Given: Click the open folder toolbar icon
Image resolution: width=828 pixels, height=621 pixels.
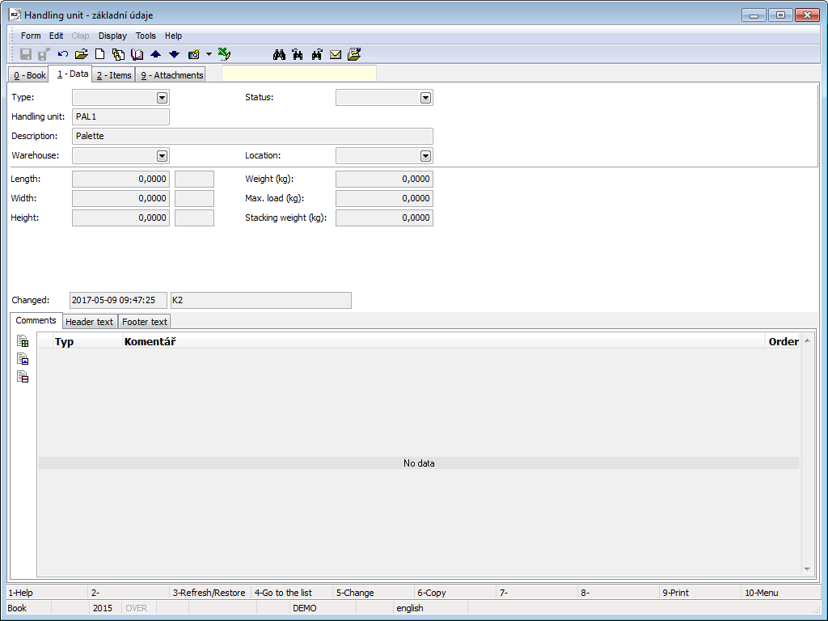Looking at the screenshot, I should (x=81, y=54).
